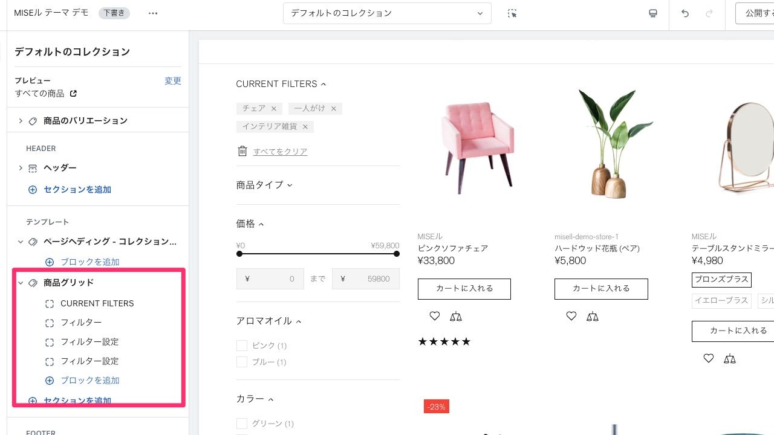The width and height of the screenshot is (774, 435).
Task: Check the グリーン color checkbox
Action: 242,424
